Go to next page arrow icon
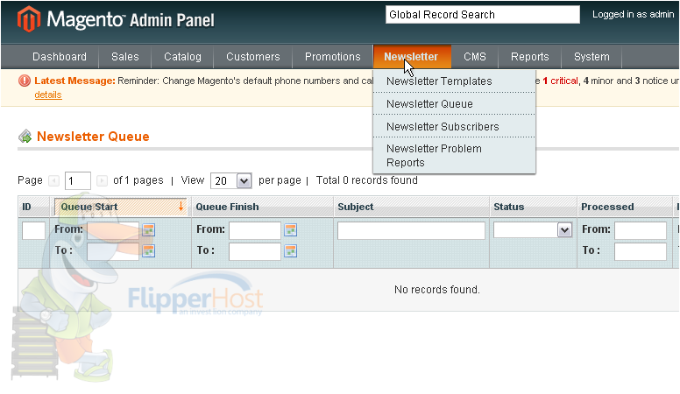 102,180
